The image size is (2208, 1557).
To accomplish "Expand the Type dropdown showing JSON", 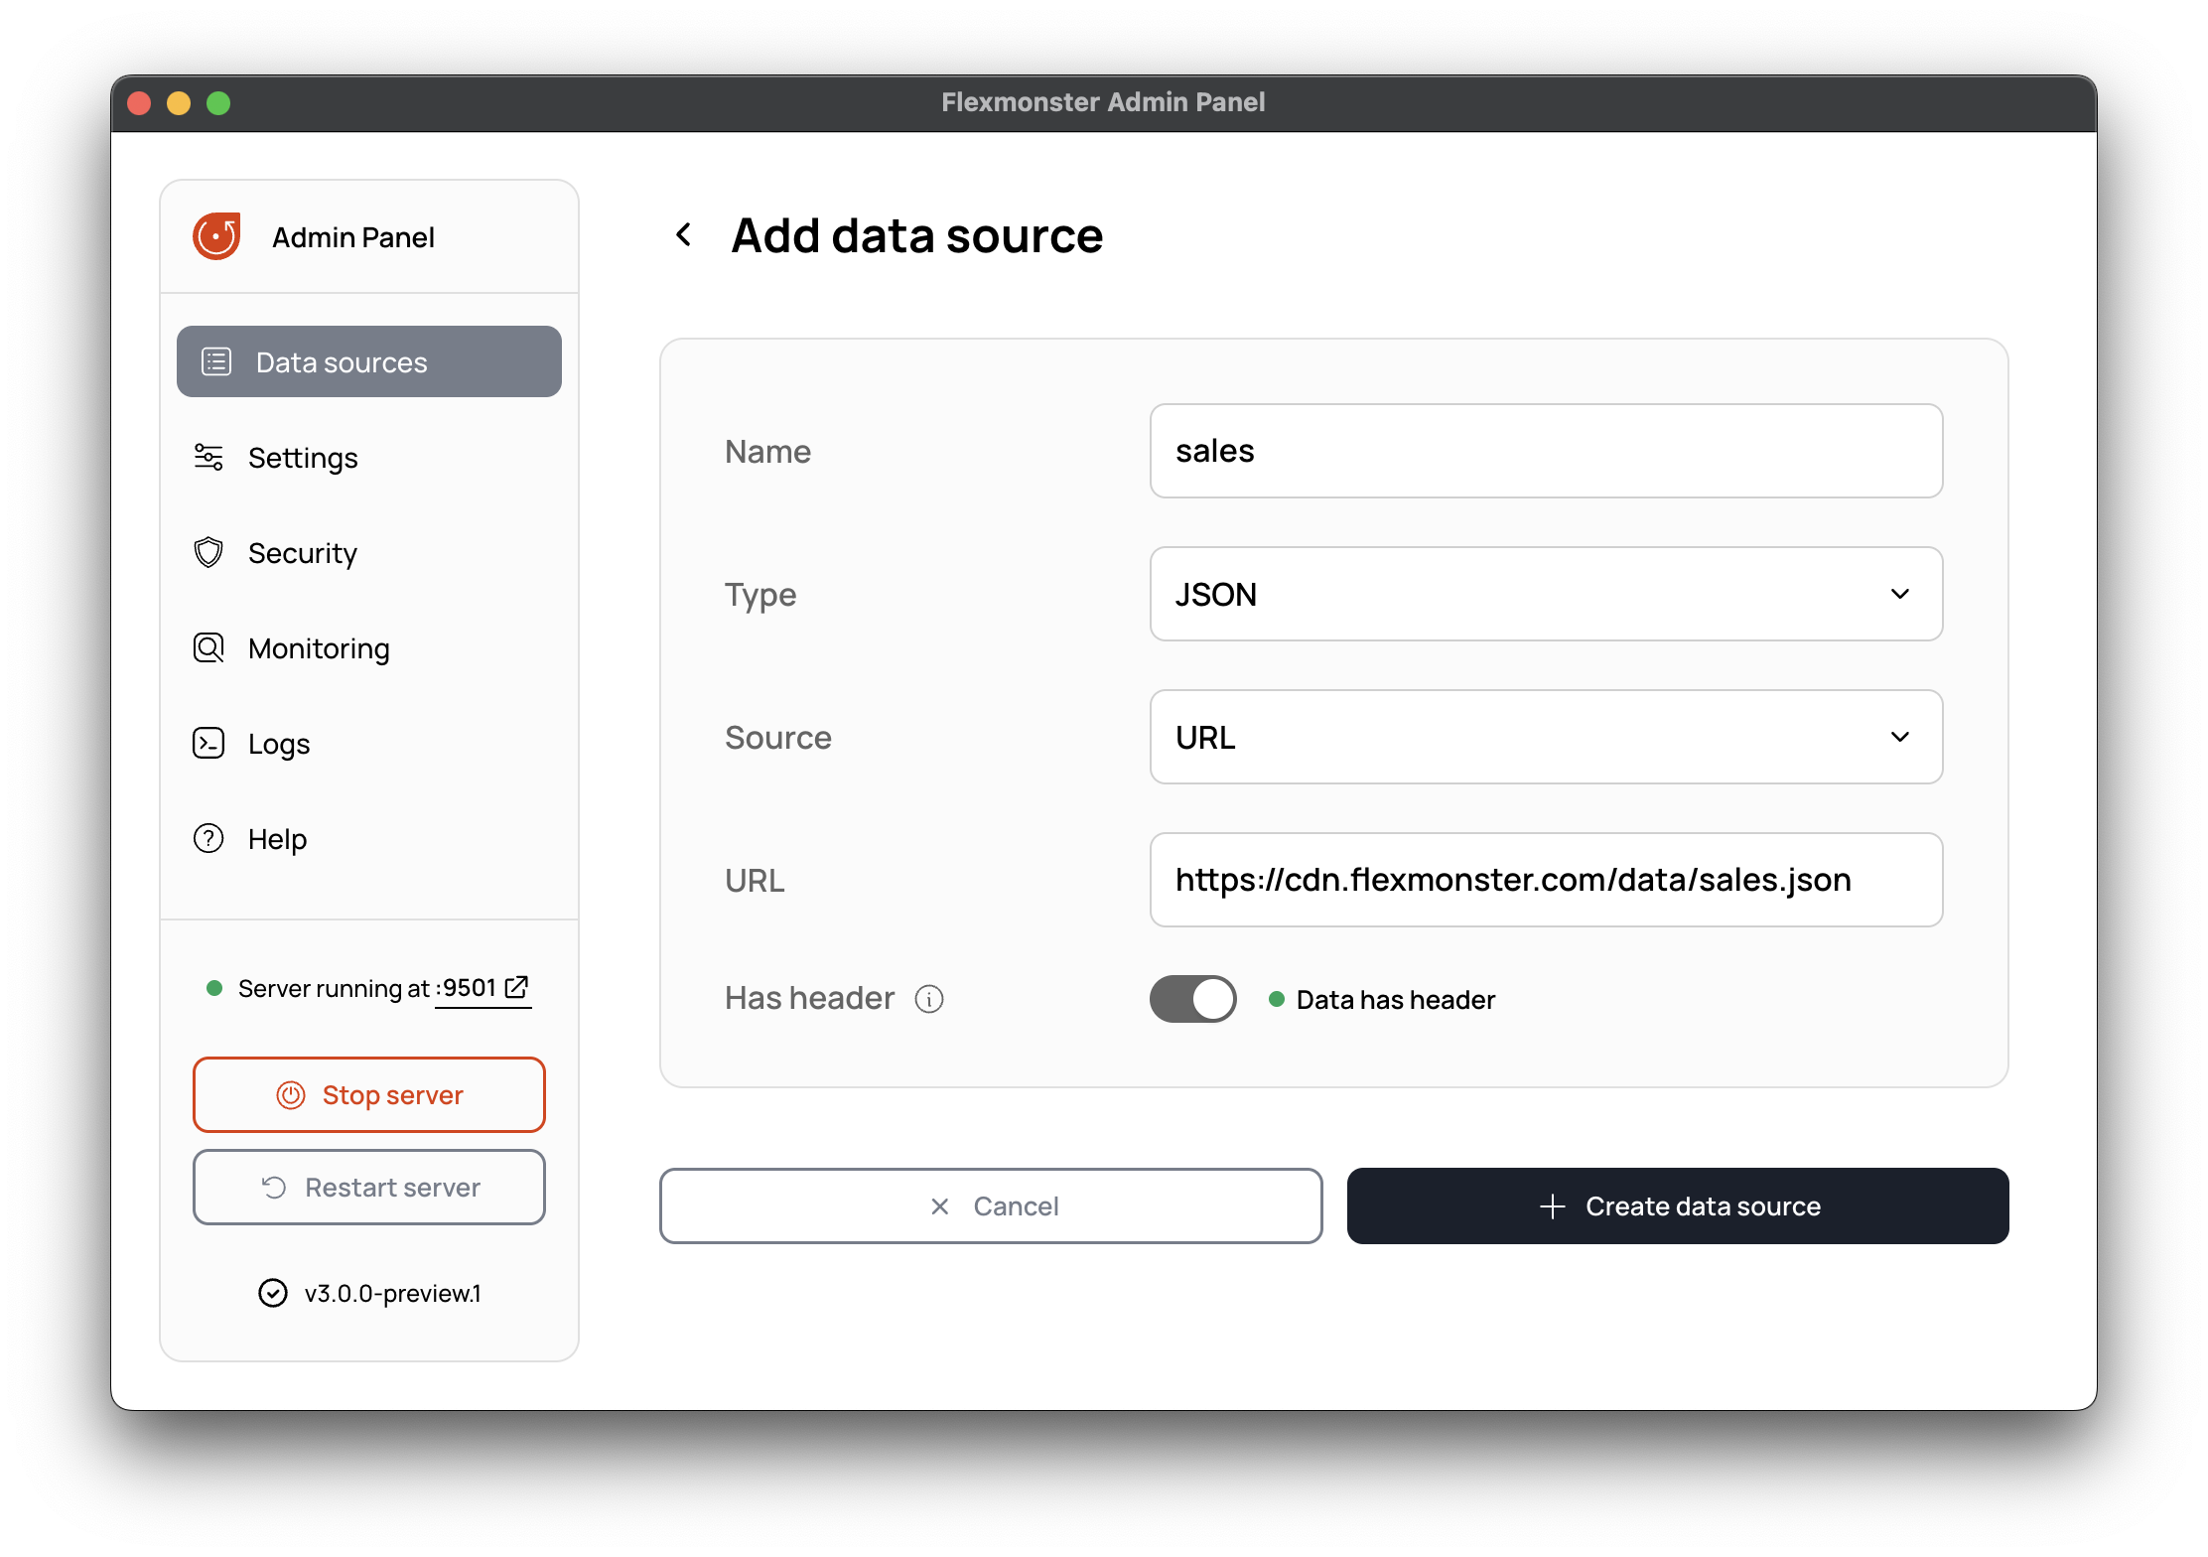I will click(x=1545, y=594).
